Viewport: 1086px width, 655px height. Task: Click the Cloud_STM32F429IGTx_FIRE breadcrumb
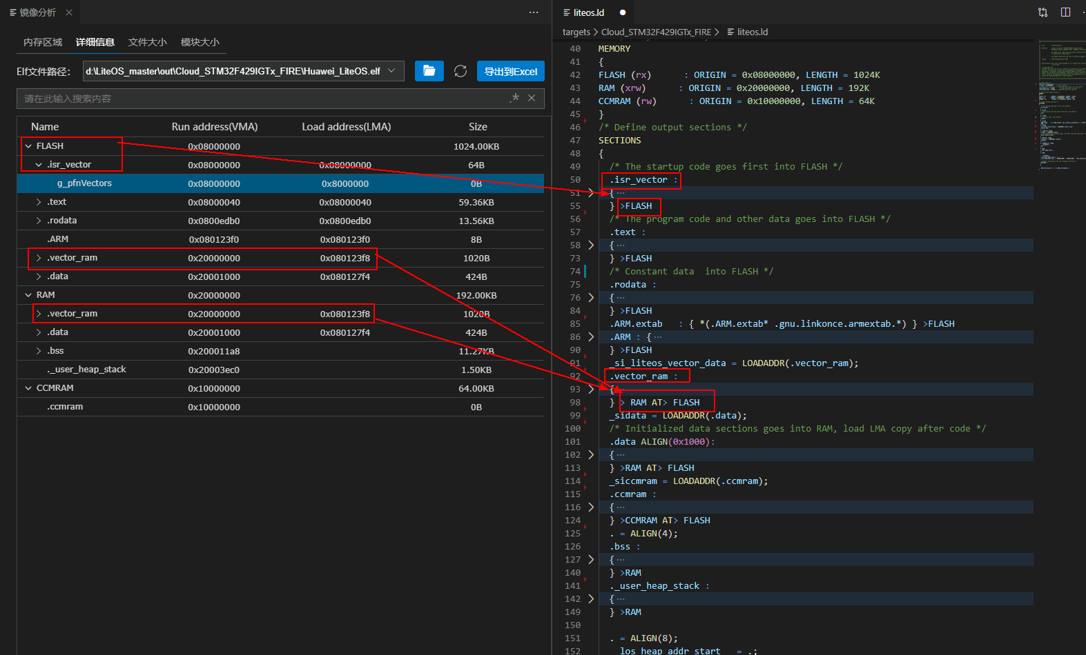point(655,32)
